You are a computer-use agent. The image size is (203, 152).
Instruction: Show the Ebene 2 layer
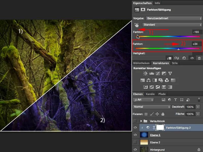pyautogui.click(x=136, y=142)
